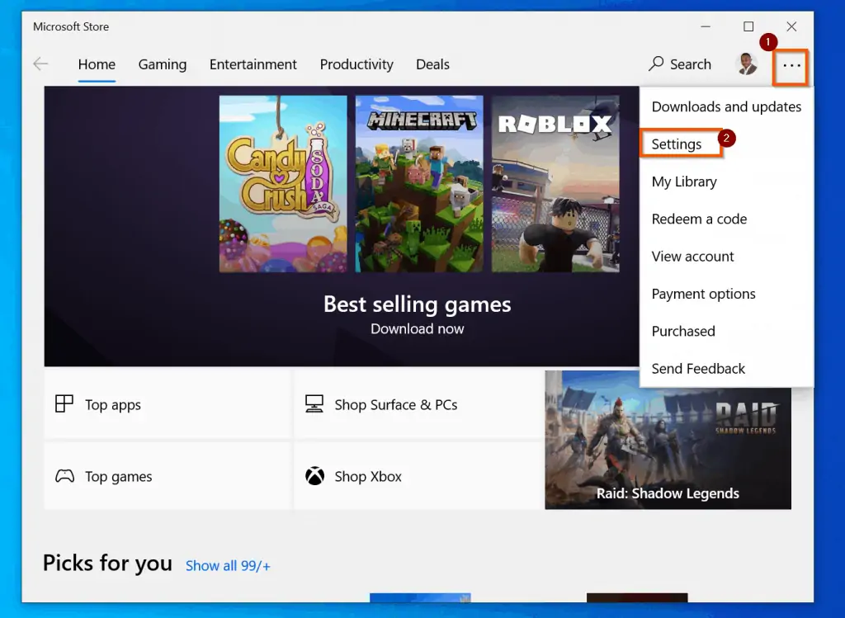Click the Search magnifier icon
845x618 pixels.
coord(657,64)
